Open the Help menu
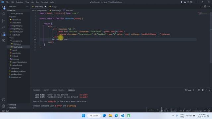The image size is (212, 119). tap(52, 2)
